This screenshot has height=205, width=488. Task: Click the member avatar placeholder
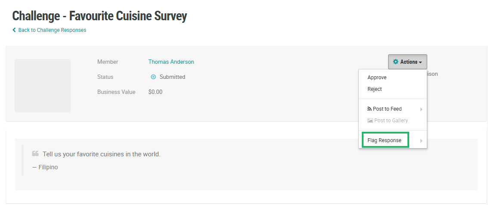click(x=43, y=86)
